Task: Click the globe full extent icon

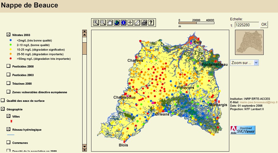Action: click(x=117, y=23)
